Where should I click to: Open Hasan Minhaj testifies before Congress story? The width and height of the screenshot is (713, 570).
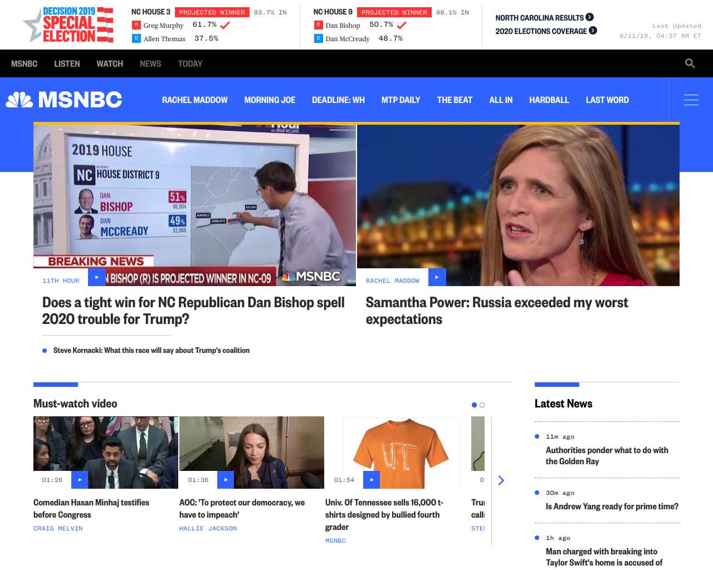coord(91,508)
